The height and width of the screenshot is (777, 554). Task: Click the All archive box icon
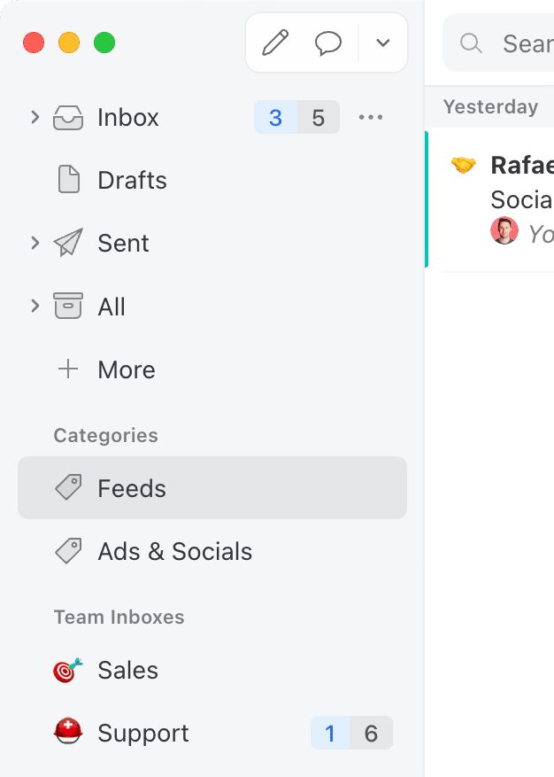(x=68, y=307)
